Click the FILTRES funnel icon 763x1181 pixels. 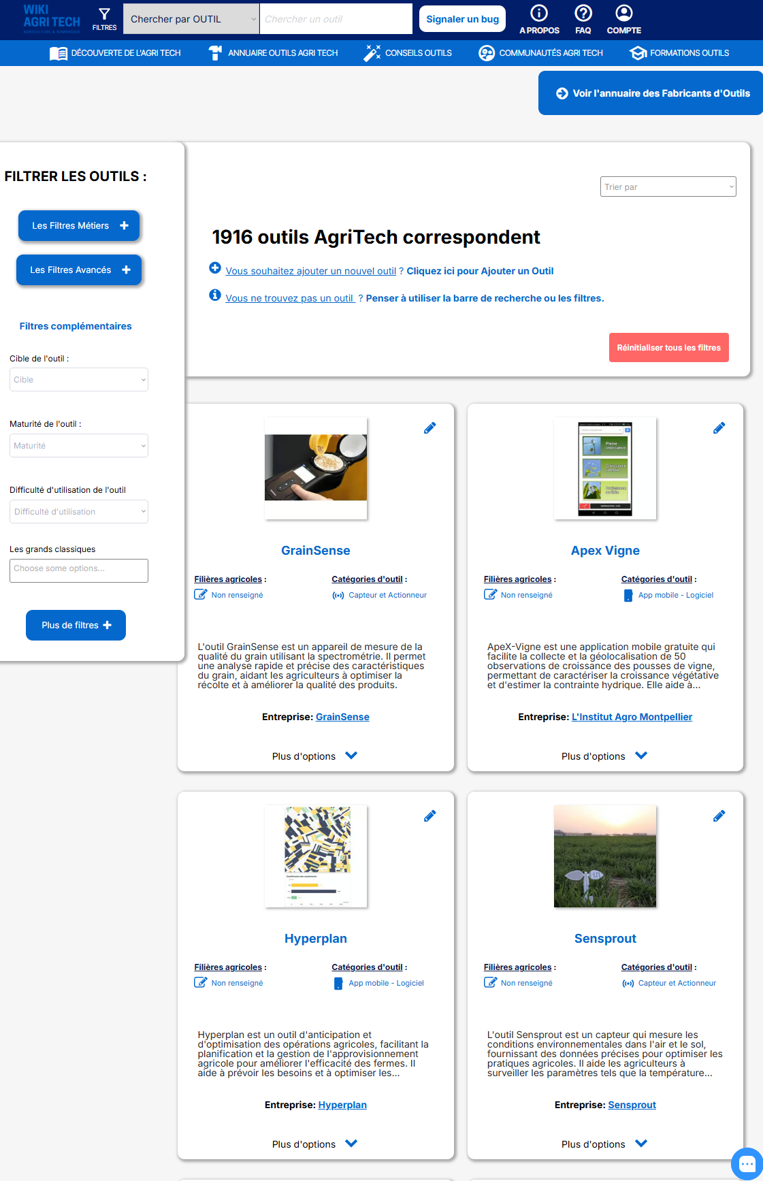tap(104, 15)
